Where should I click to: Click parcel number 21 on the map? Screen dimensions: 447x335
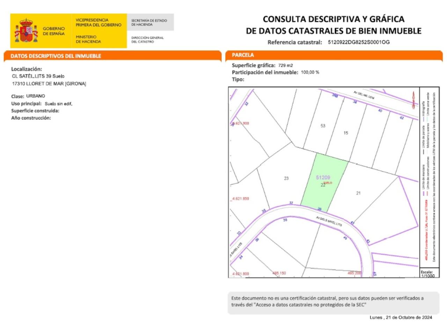[x=358, y=193]
